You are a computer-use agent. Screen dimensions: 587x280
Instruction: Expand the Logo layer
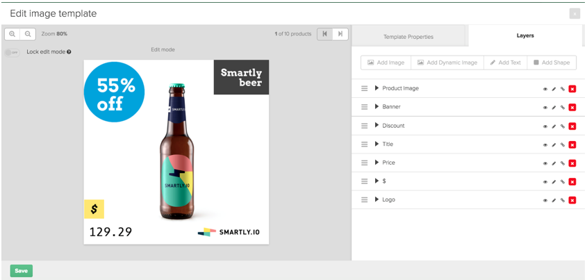[377, 199]
